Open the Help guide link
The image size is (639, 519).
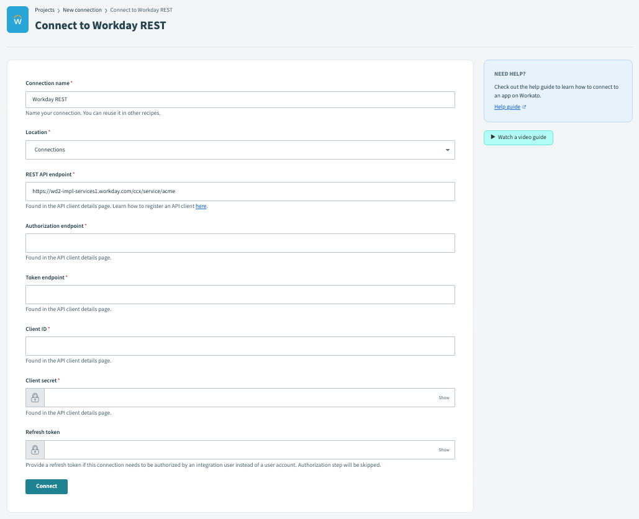[505, 106]
